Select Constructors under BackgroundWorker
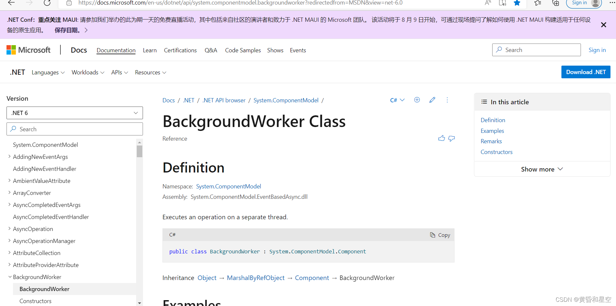Screen dimensions: 616x306 coord(35,301)
